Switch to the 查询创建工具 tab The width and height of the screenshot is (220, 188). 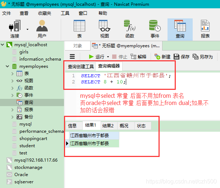81,66
